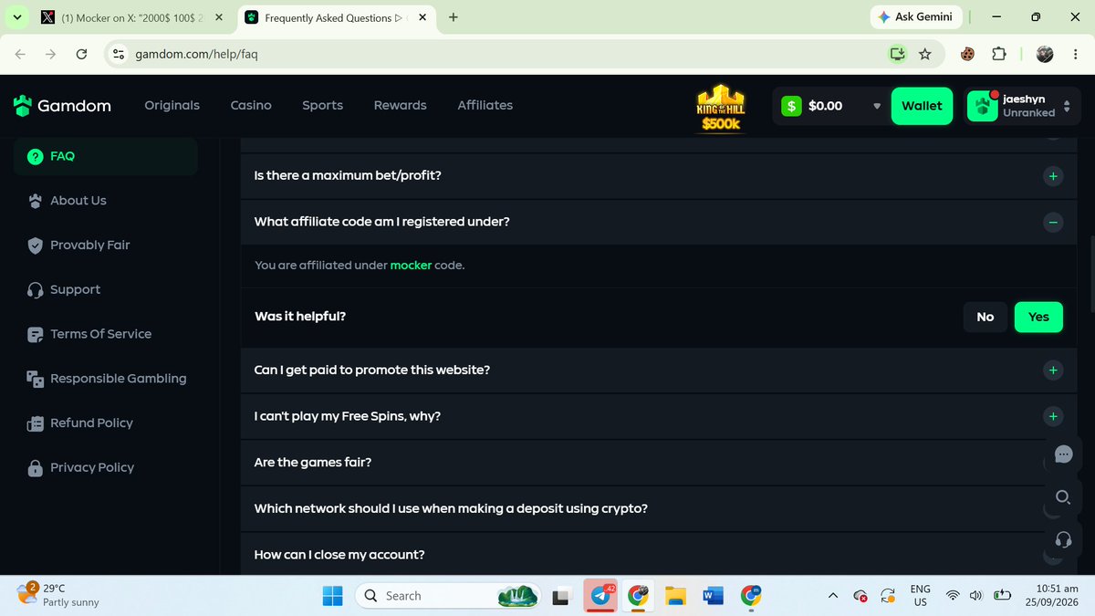Open the balance currency dropdown arrow
Viewport: 1095px width, 616px height.
tap(877, 106)
